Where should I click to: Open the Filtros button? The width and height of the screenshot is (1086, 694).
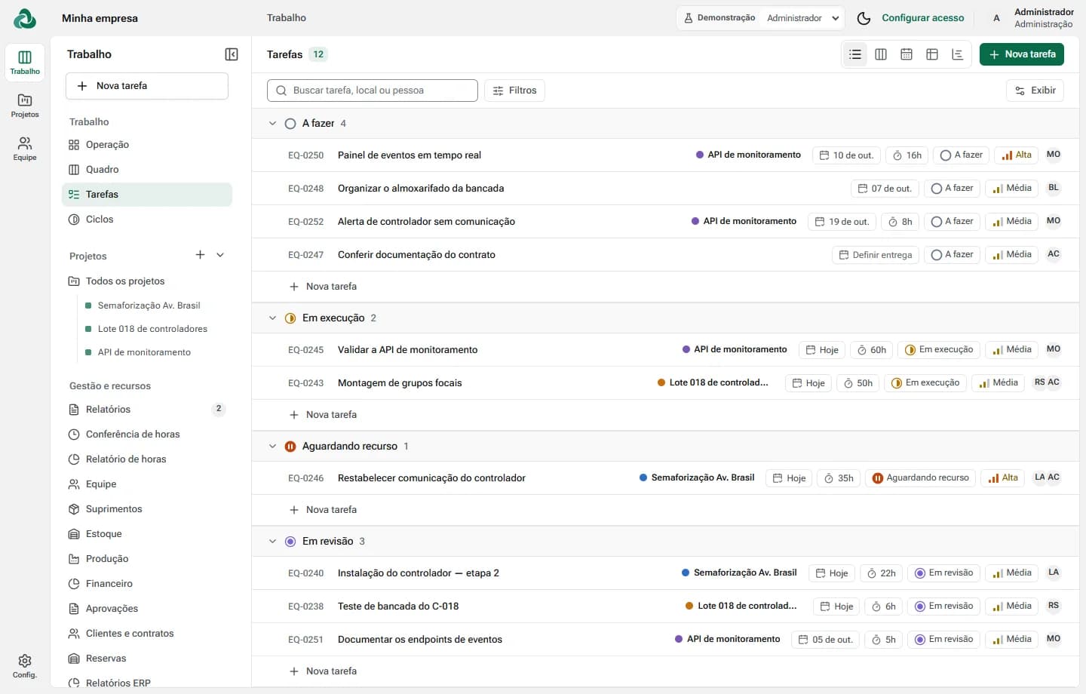[514, 91]
